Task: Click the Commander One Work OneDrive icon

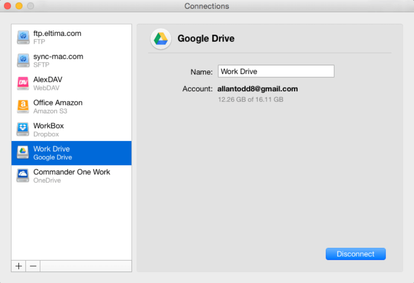Action: coord(23,176)
